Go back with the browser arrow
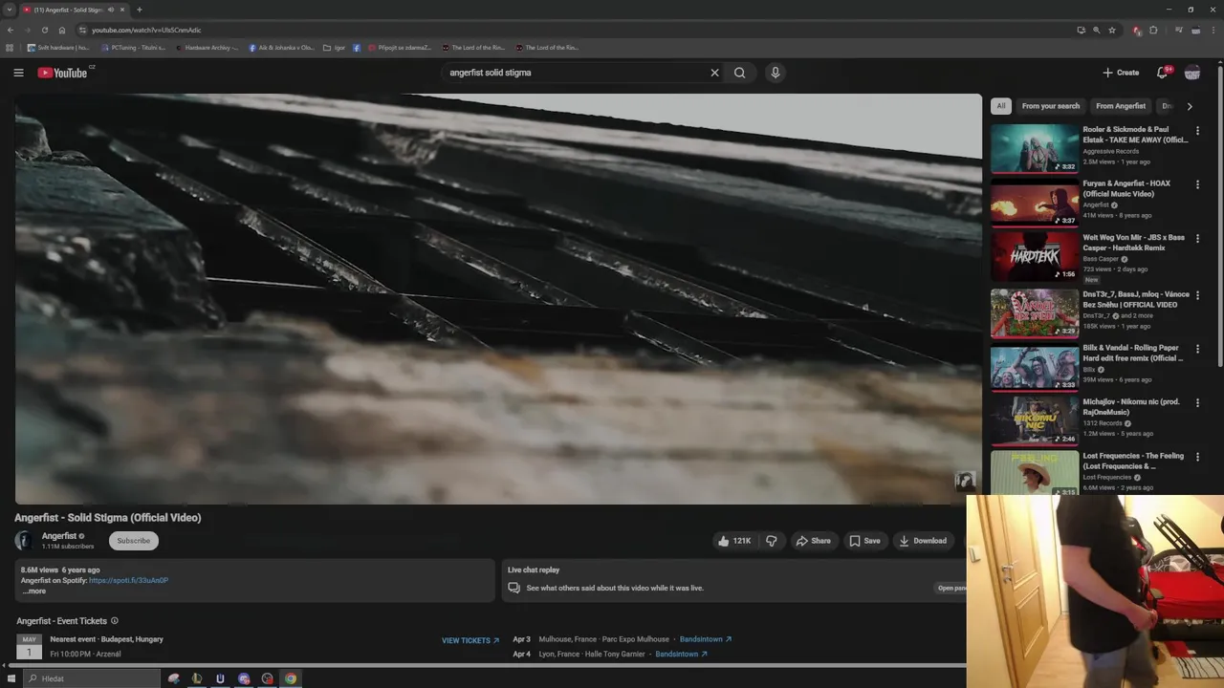The width and height of the screenshot is (1224, 688). (x=11, y=30)
